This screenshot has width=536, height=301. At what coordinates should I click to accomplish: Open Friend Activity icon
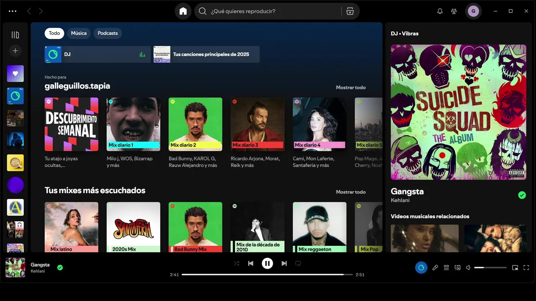(x=454, y=11)
